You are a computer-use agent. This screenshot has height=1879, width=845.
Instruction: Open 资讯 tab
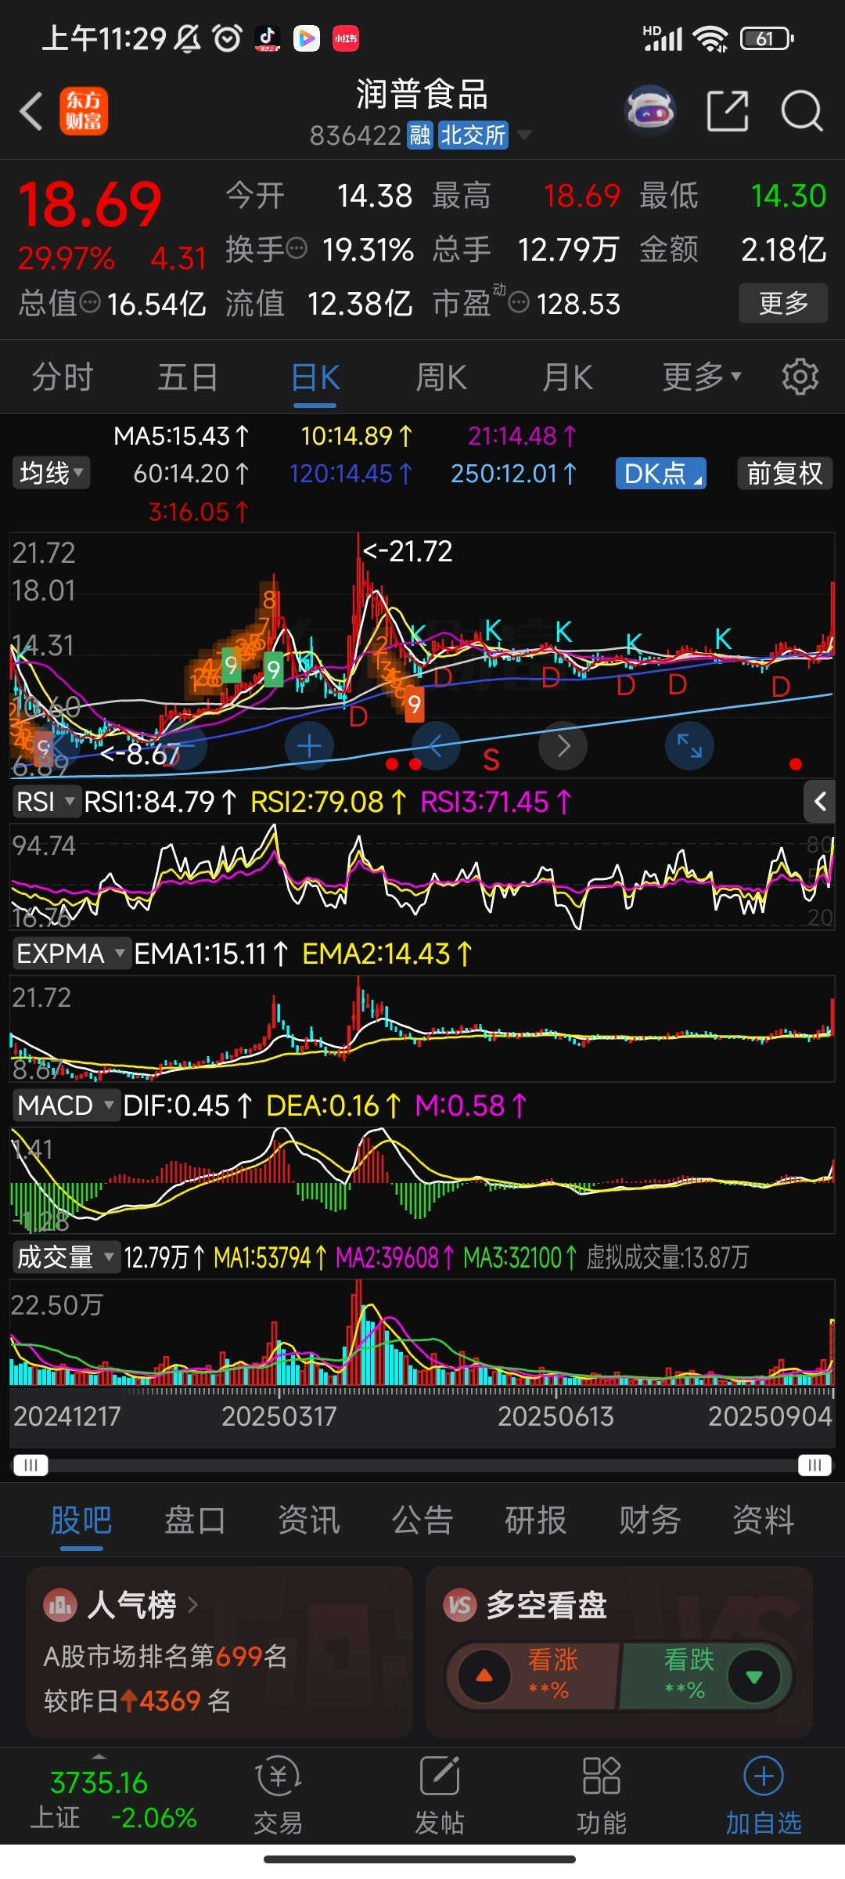(x=309, y=1520)
